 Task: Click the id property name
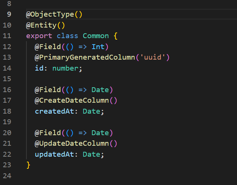[x=39, y=68]
